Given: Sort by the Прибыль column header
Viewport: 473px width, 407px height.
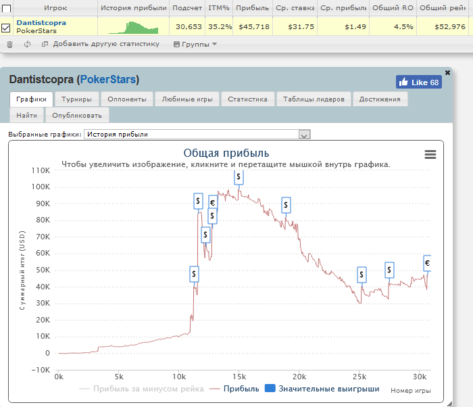Looking at the screenshot, I should 252,8.
